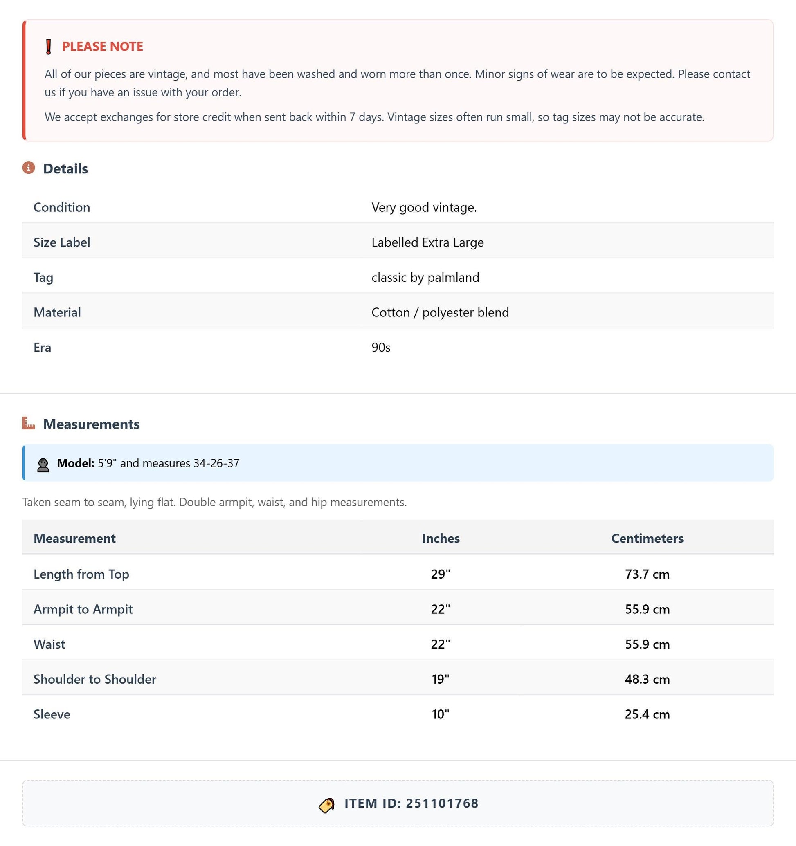Click the price tag icon near Item ID
This screenshot has width=796, height=846.
coord(326,805)
